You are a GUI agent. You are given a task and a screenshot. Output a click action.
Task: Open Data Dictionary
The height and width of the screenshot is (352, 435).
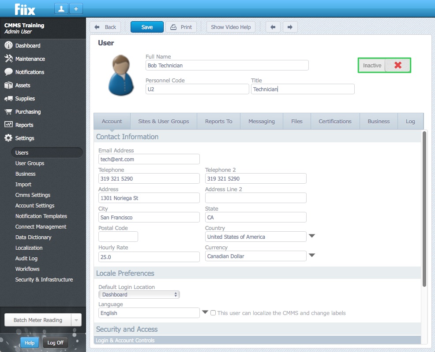33,237
